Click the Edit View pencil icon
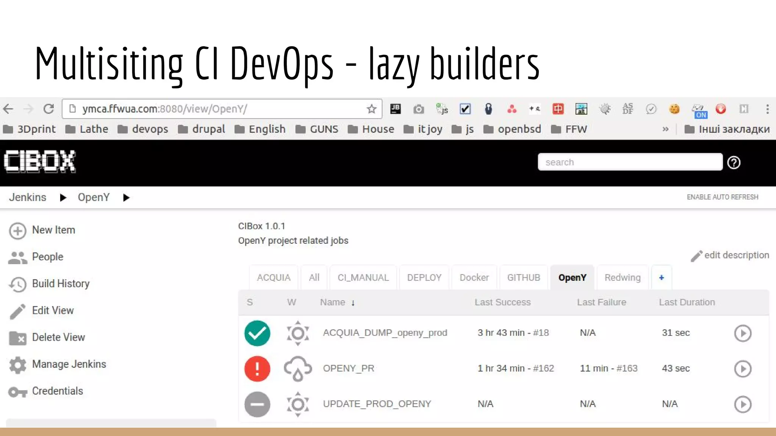Viewport: 776px width, 436px height. pyautogui.click(x=17, y=311)
